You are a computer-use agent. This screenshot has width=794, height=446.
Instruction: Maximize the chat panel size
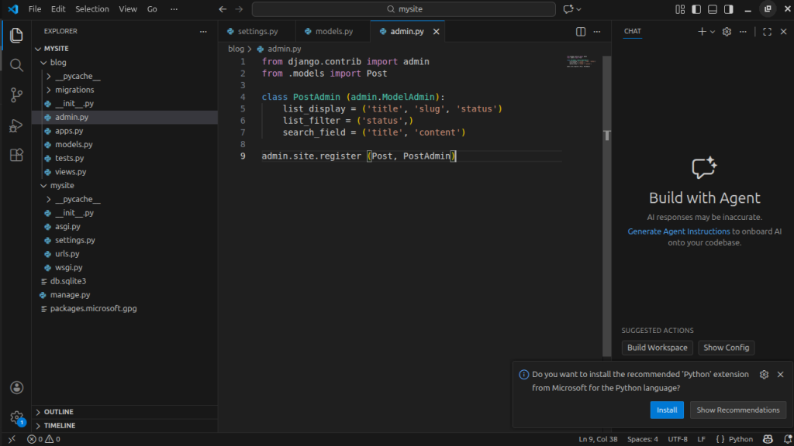[x=767, y=32]
